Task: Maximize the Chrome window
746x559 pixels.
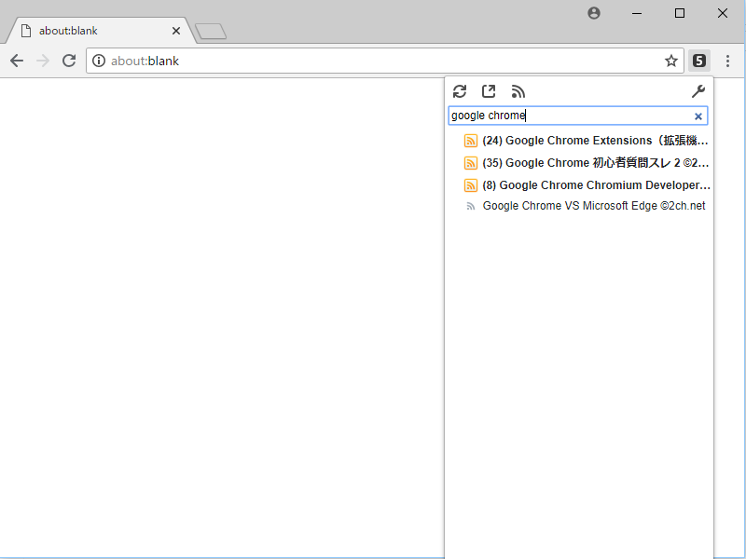Action: pyautogui.click(x=680, y=13)
